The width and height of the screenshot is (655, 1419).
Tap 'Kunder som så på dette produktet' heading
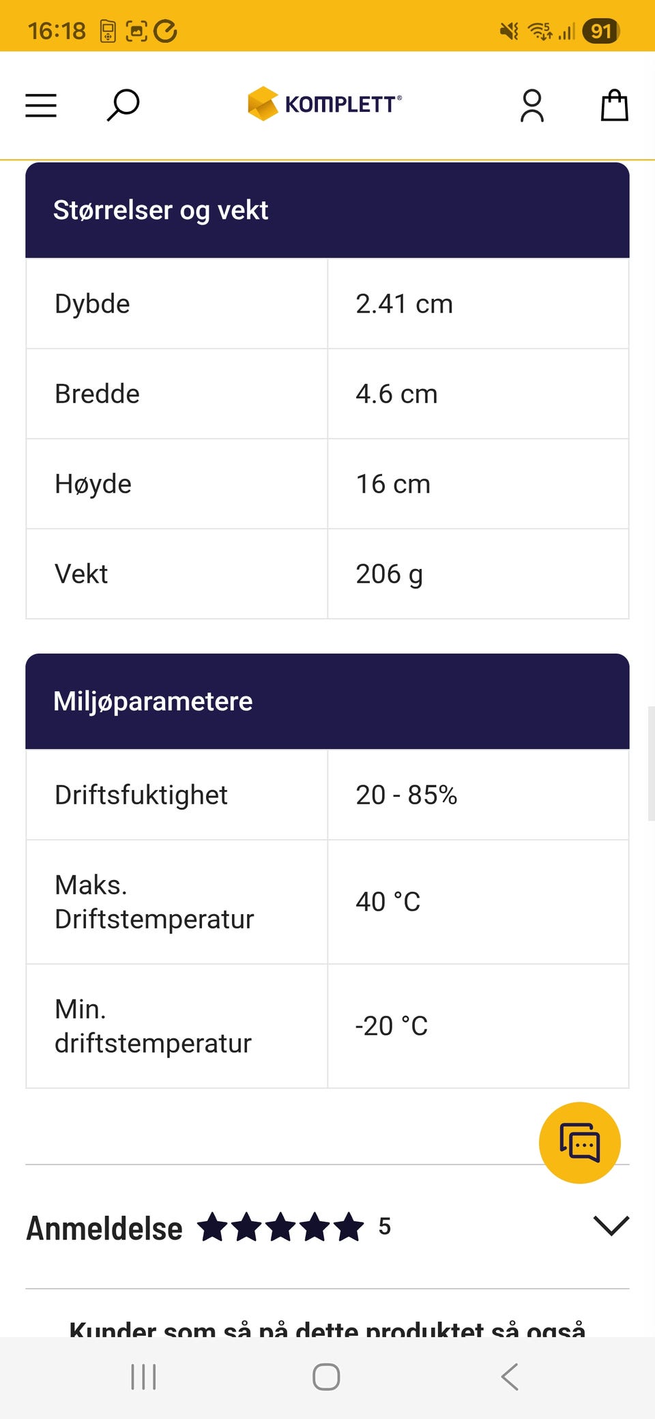tap(327, 1327)
